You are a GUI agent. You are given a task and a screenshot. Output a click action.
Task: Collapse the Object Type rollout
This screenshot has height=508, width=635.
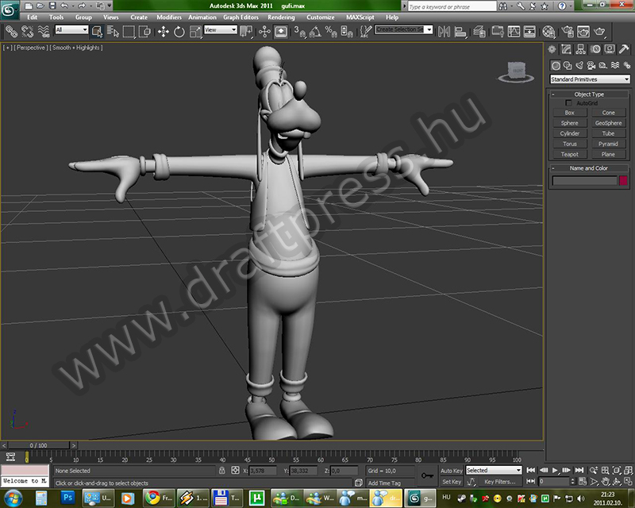pyautogui.click(x=589, y=94)
